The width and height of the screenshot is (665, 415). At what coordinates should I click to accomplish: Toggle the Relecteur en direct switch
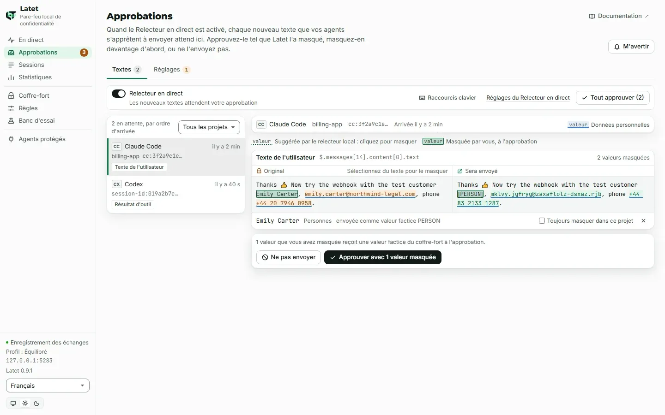pyautogui.click(x=119, y=94)
